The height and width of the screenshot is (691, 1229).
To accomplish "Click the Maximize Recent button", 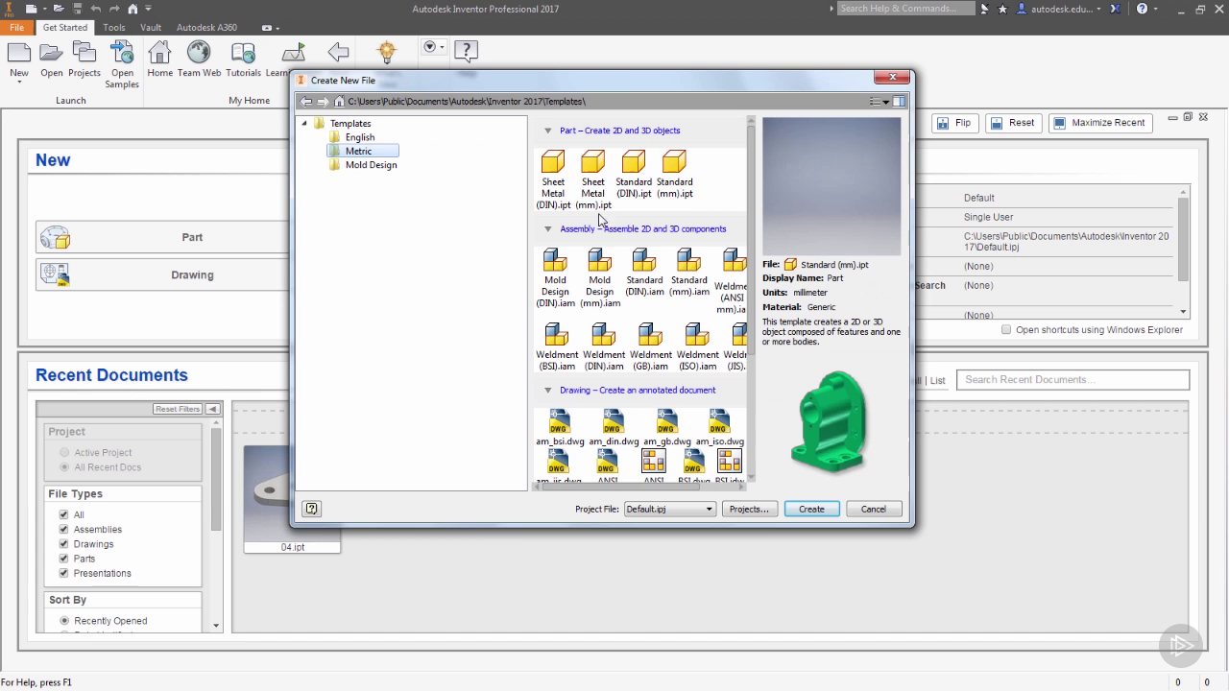I will pyautogui.click(x=1099, y=123).
